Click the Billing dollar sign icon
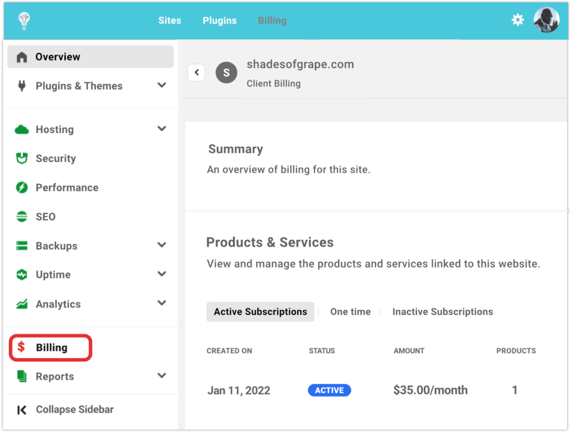Screen dimensions: 572x432 [x=22, y=347]
